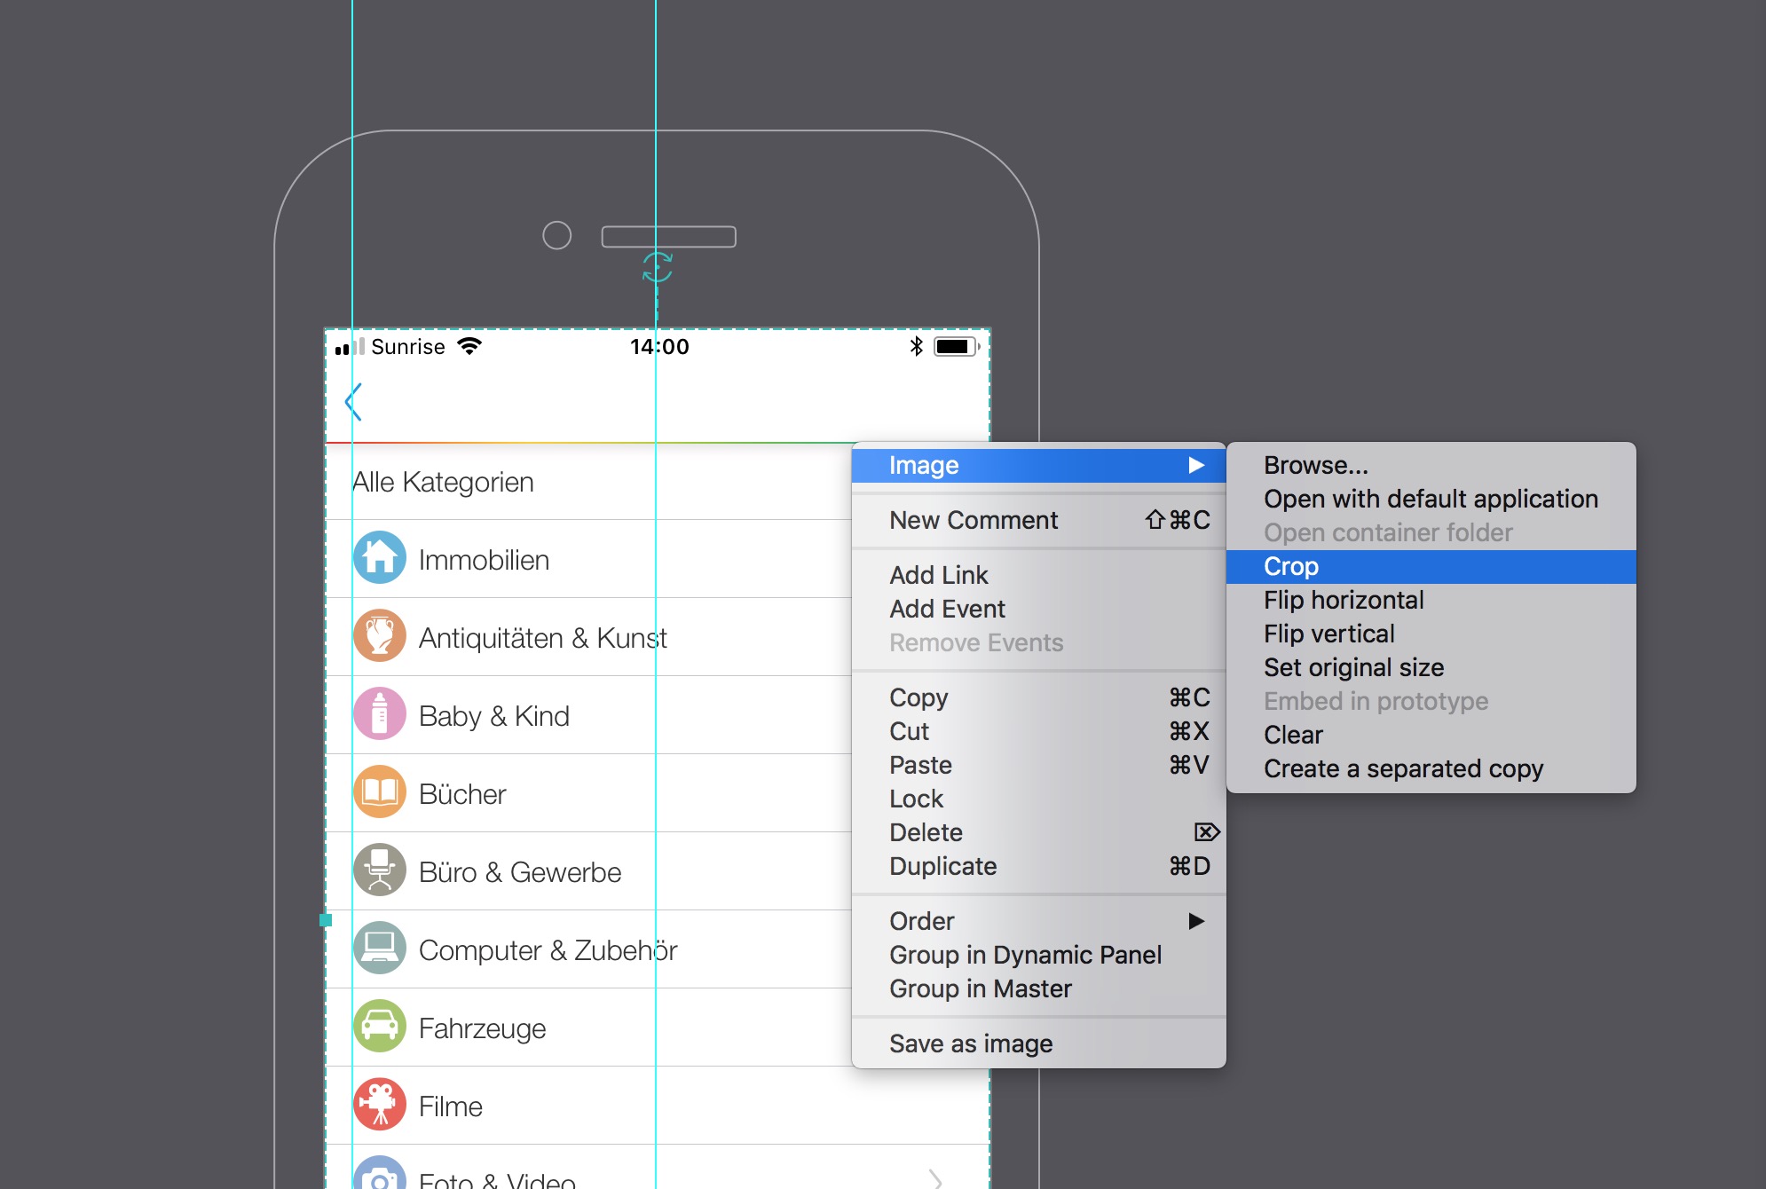Click the battery icon in status bar
The width and height of the screenshot is (1766, 1189).
coord(957,347)
